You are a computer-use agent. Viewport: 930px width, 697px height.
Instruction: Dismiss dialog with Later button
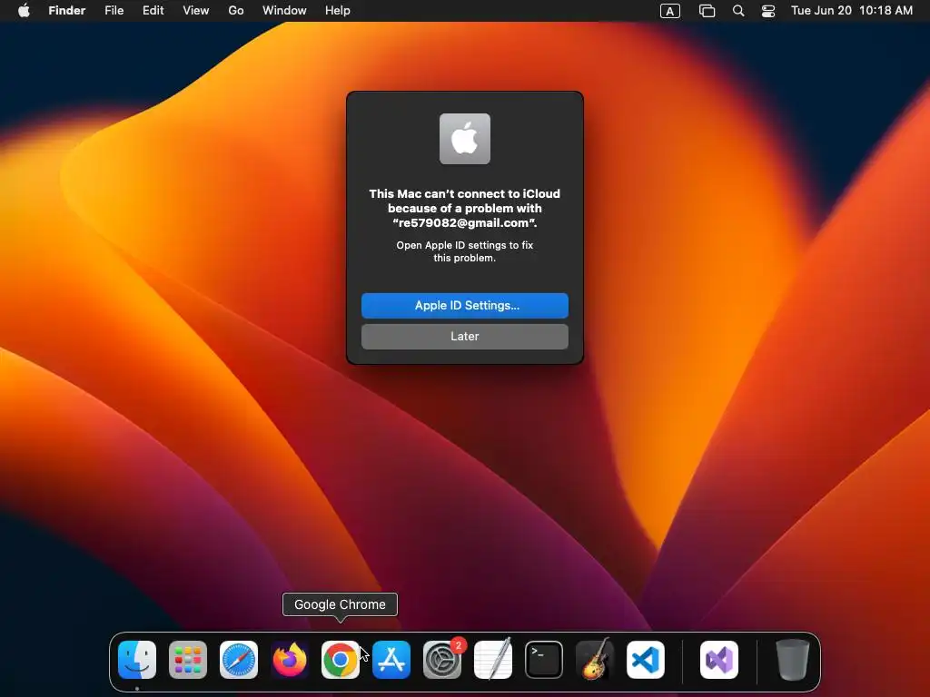465,337
